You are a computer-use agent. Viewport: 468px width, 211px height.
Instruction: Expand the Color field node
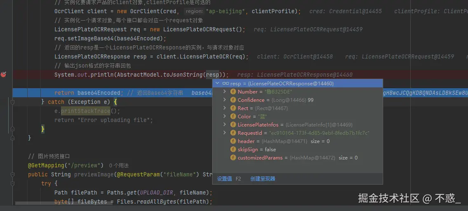225,116
